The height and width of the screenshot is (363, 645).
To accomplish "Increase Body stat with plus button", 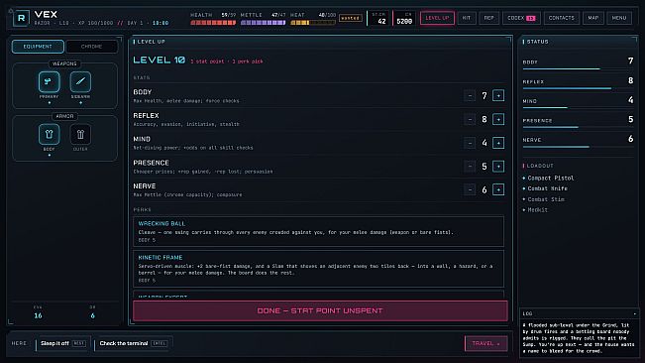I will point(498,96).
